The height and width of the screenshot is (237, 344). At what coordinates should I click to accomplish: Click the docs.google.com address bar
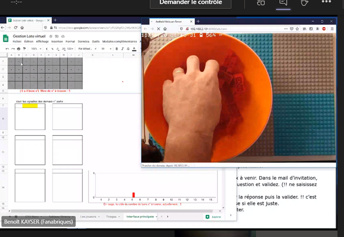pyautogui.click(x=99, y=28)
